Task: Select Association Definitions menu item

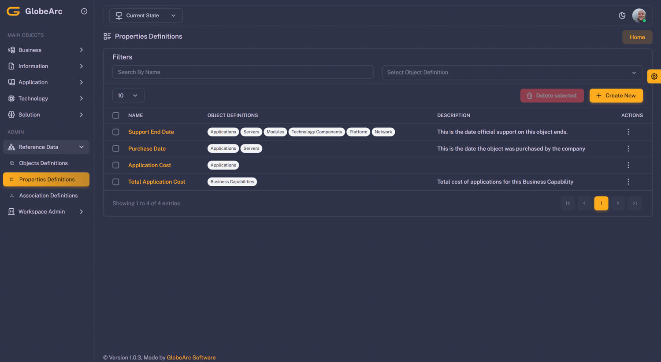Action: pyautogui.click(x=48, y=196)
